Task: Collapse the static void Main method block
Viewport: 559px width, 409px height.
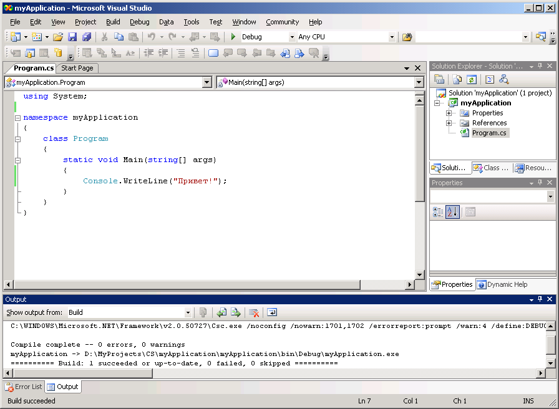Action: [17, 160]
